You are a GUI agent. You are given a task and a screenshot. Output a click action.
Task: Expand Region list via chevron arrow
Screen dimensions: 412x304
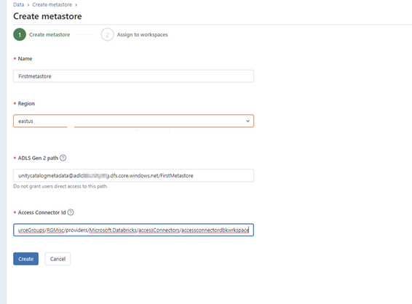pyautogui.click(x=247, y=121)
